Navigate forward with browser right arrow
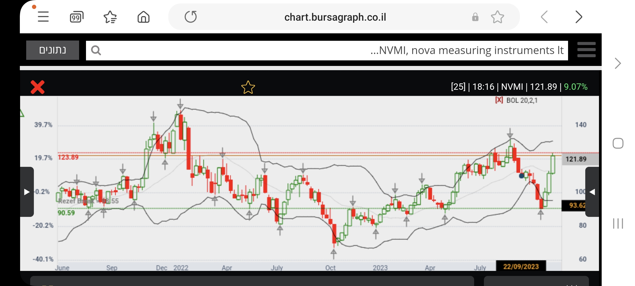This screenshot has height=286, width=635. click(579, 17)
